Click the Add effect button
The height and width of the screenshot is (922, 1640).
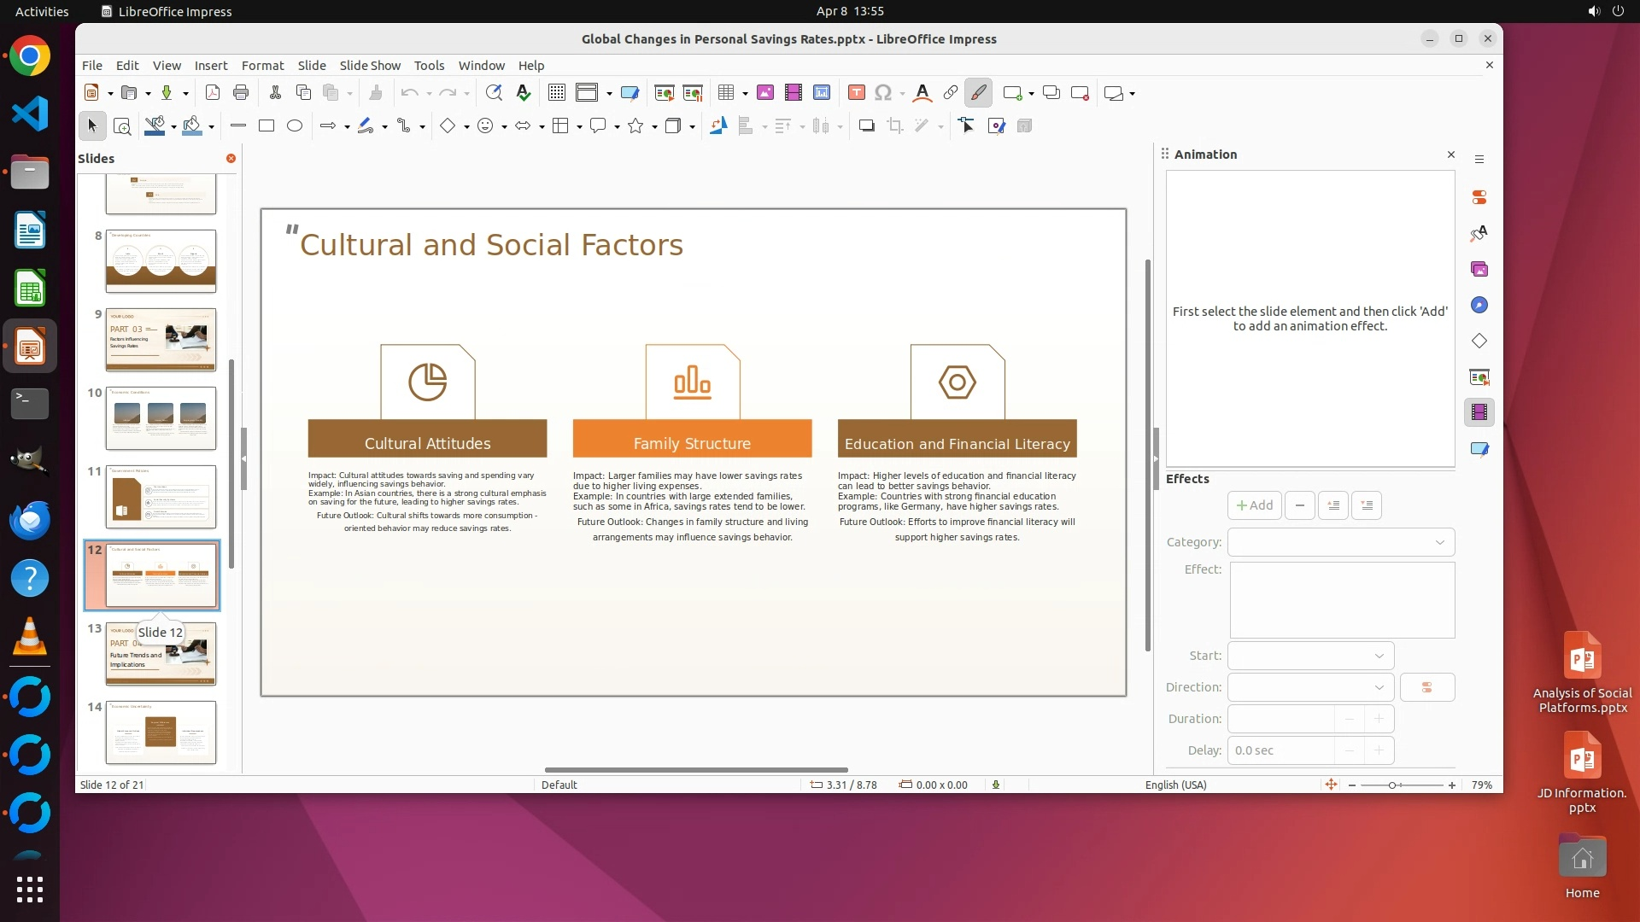1254,505
